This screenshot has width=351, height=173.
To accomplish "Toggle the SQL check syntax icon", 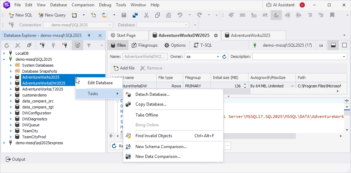I will coord(276,15).
